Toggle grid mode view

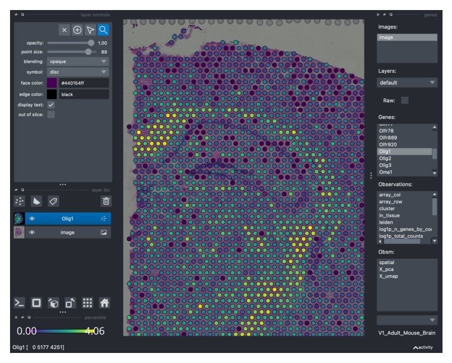pos(87,303)
